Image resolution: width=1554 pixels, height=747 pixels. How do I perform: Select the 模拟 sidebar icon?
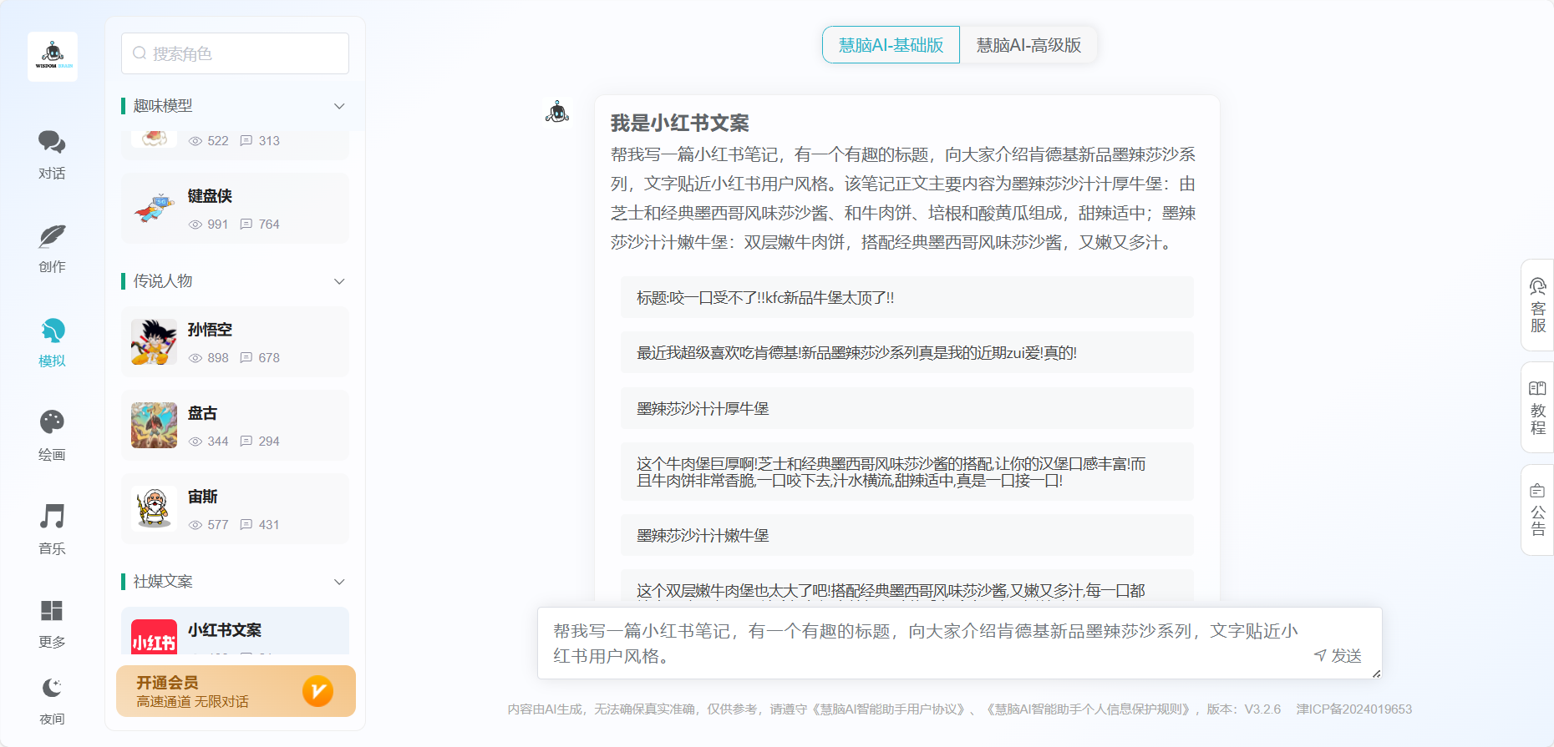pyautogui.click(x=52, y=331)
